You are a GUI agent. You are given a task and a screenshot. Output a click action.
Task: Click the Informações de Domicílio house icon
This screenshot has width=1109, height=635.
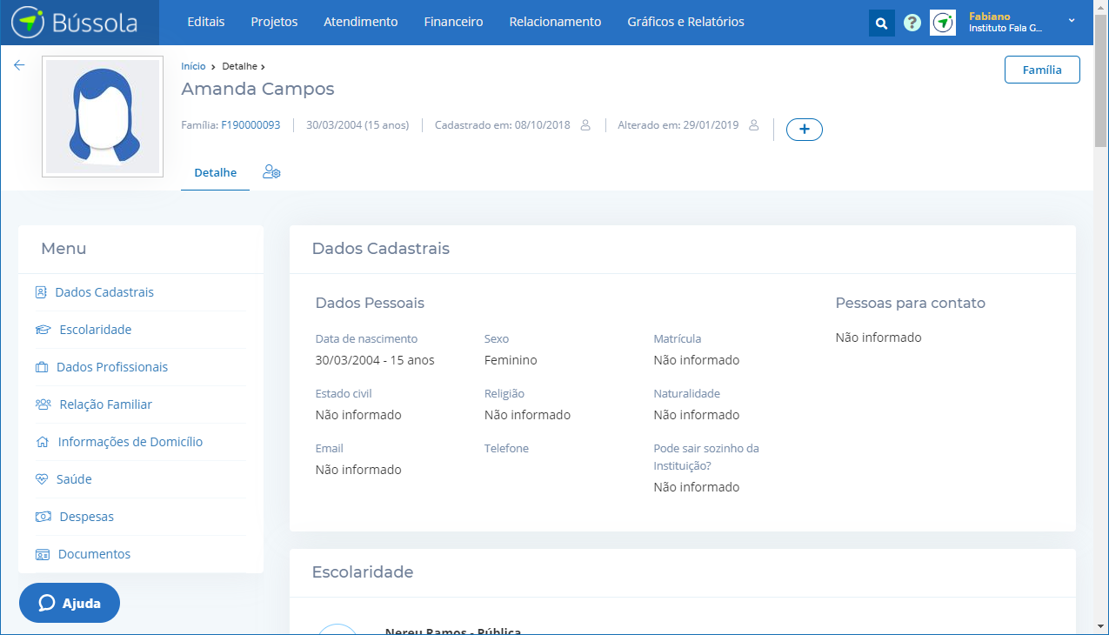(x=42, y=442)
